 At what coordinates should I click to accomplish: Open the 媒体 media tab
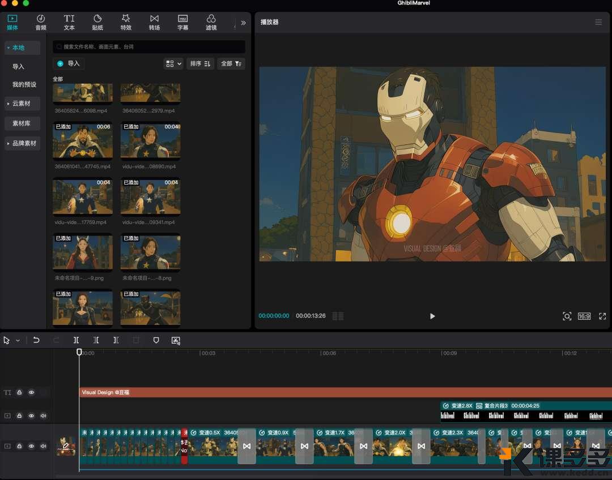pyautogui.click(x=12, y=23)
